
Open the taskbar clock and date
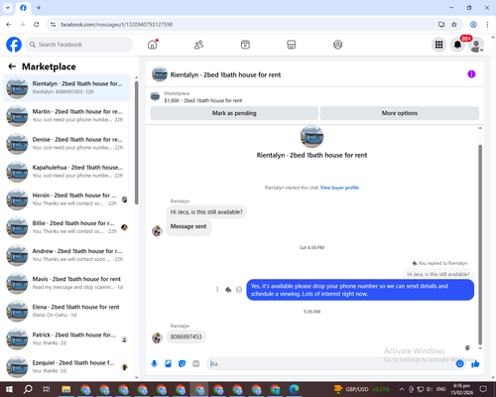point(461,389)
